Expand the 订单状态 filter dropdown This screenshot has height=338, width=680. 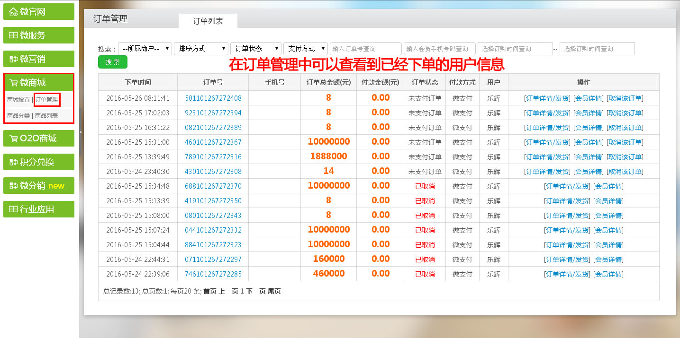coord(256,49)
